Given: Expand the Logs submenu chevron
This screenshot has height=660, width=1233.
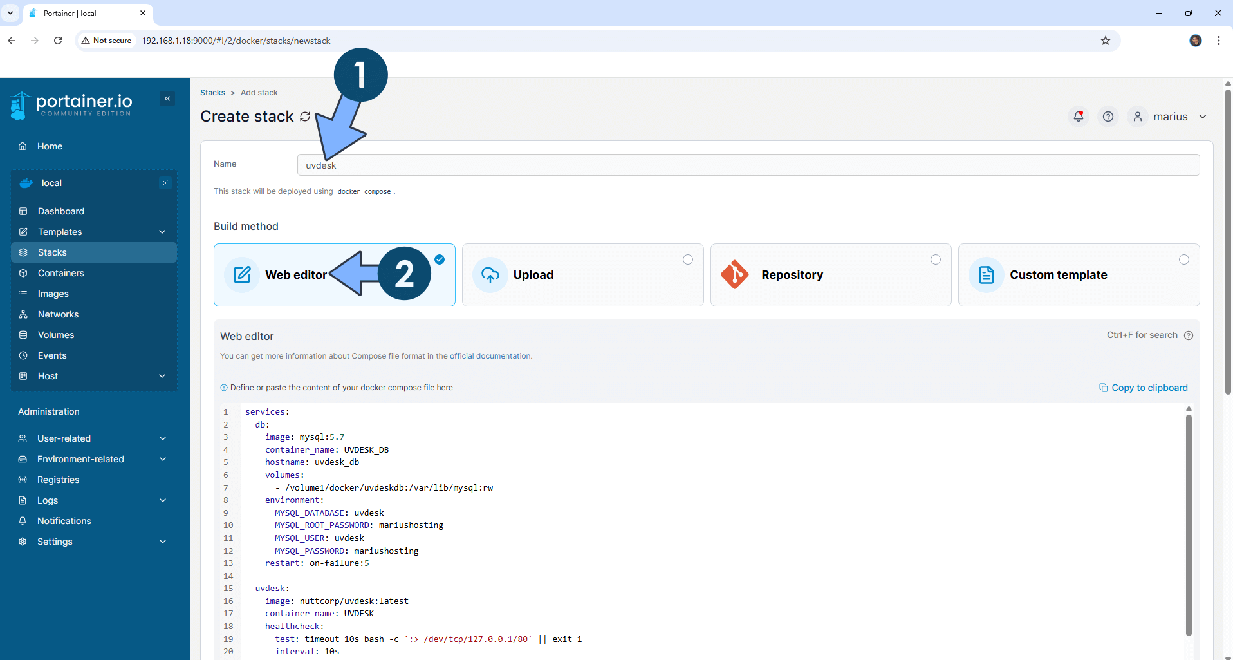Looking at the screenshot, I should [163, 500].
